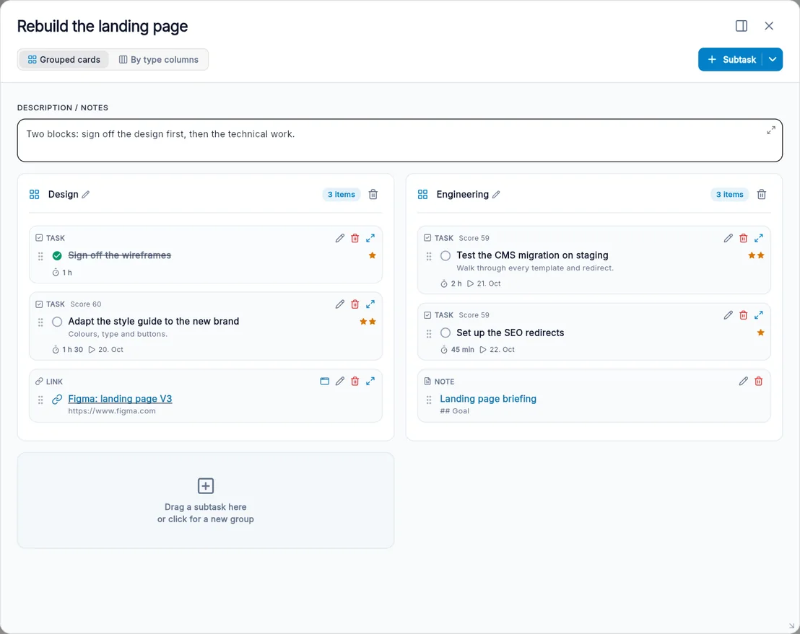
Task: Expand the Figma link card
Action: click(x=370, y=382)
